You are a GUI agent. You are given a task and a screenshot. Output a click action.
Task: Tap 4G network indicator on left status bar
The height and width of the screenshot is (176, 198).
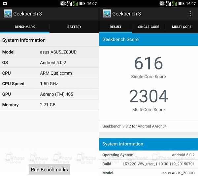(62, 3)
